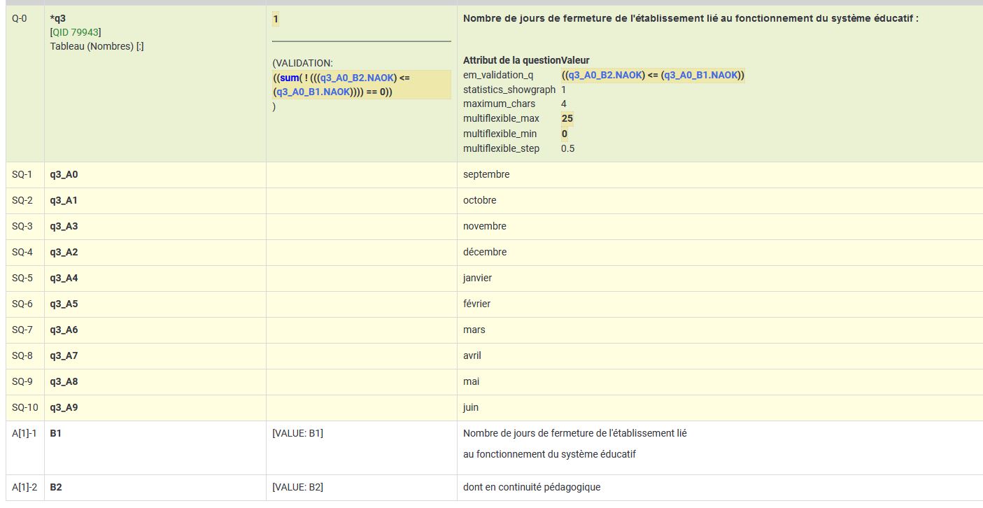The width and height of the screenshot is (983, 508).
Task: Click the multiflexible_step attribute name
Action: click(x=501, y=148)
